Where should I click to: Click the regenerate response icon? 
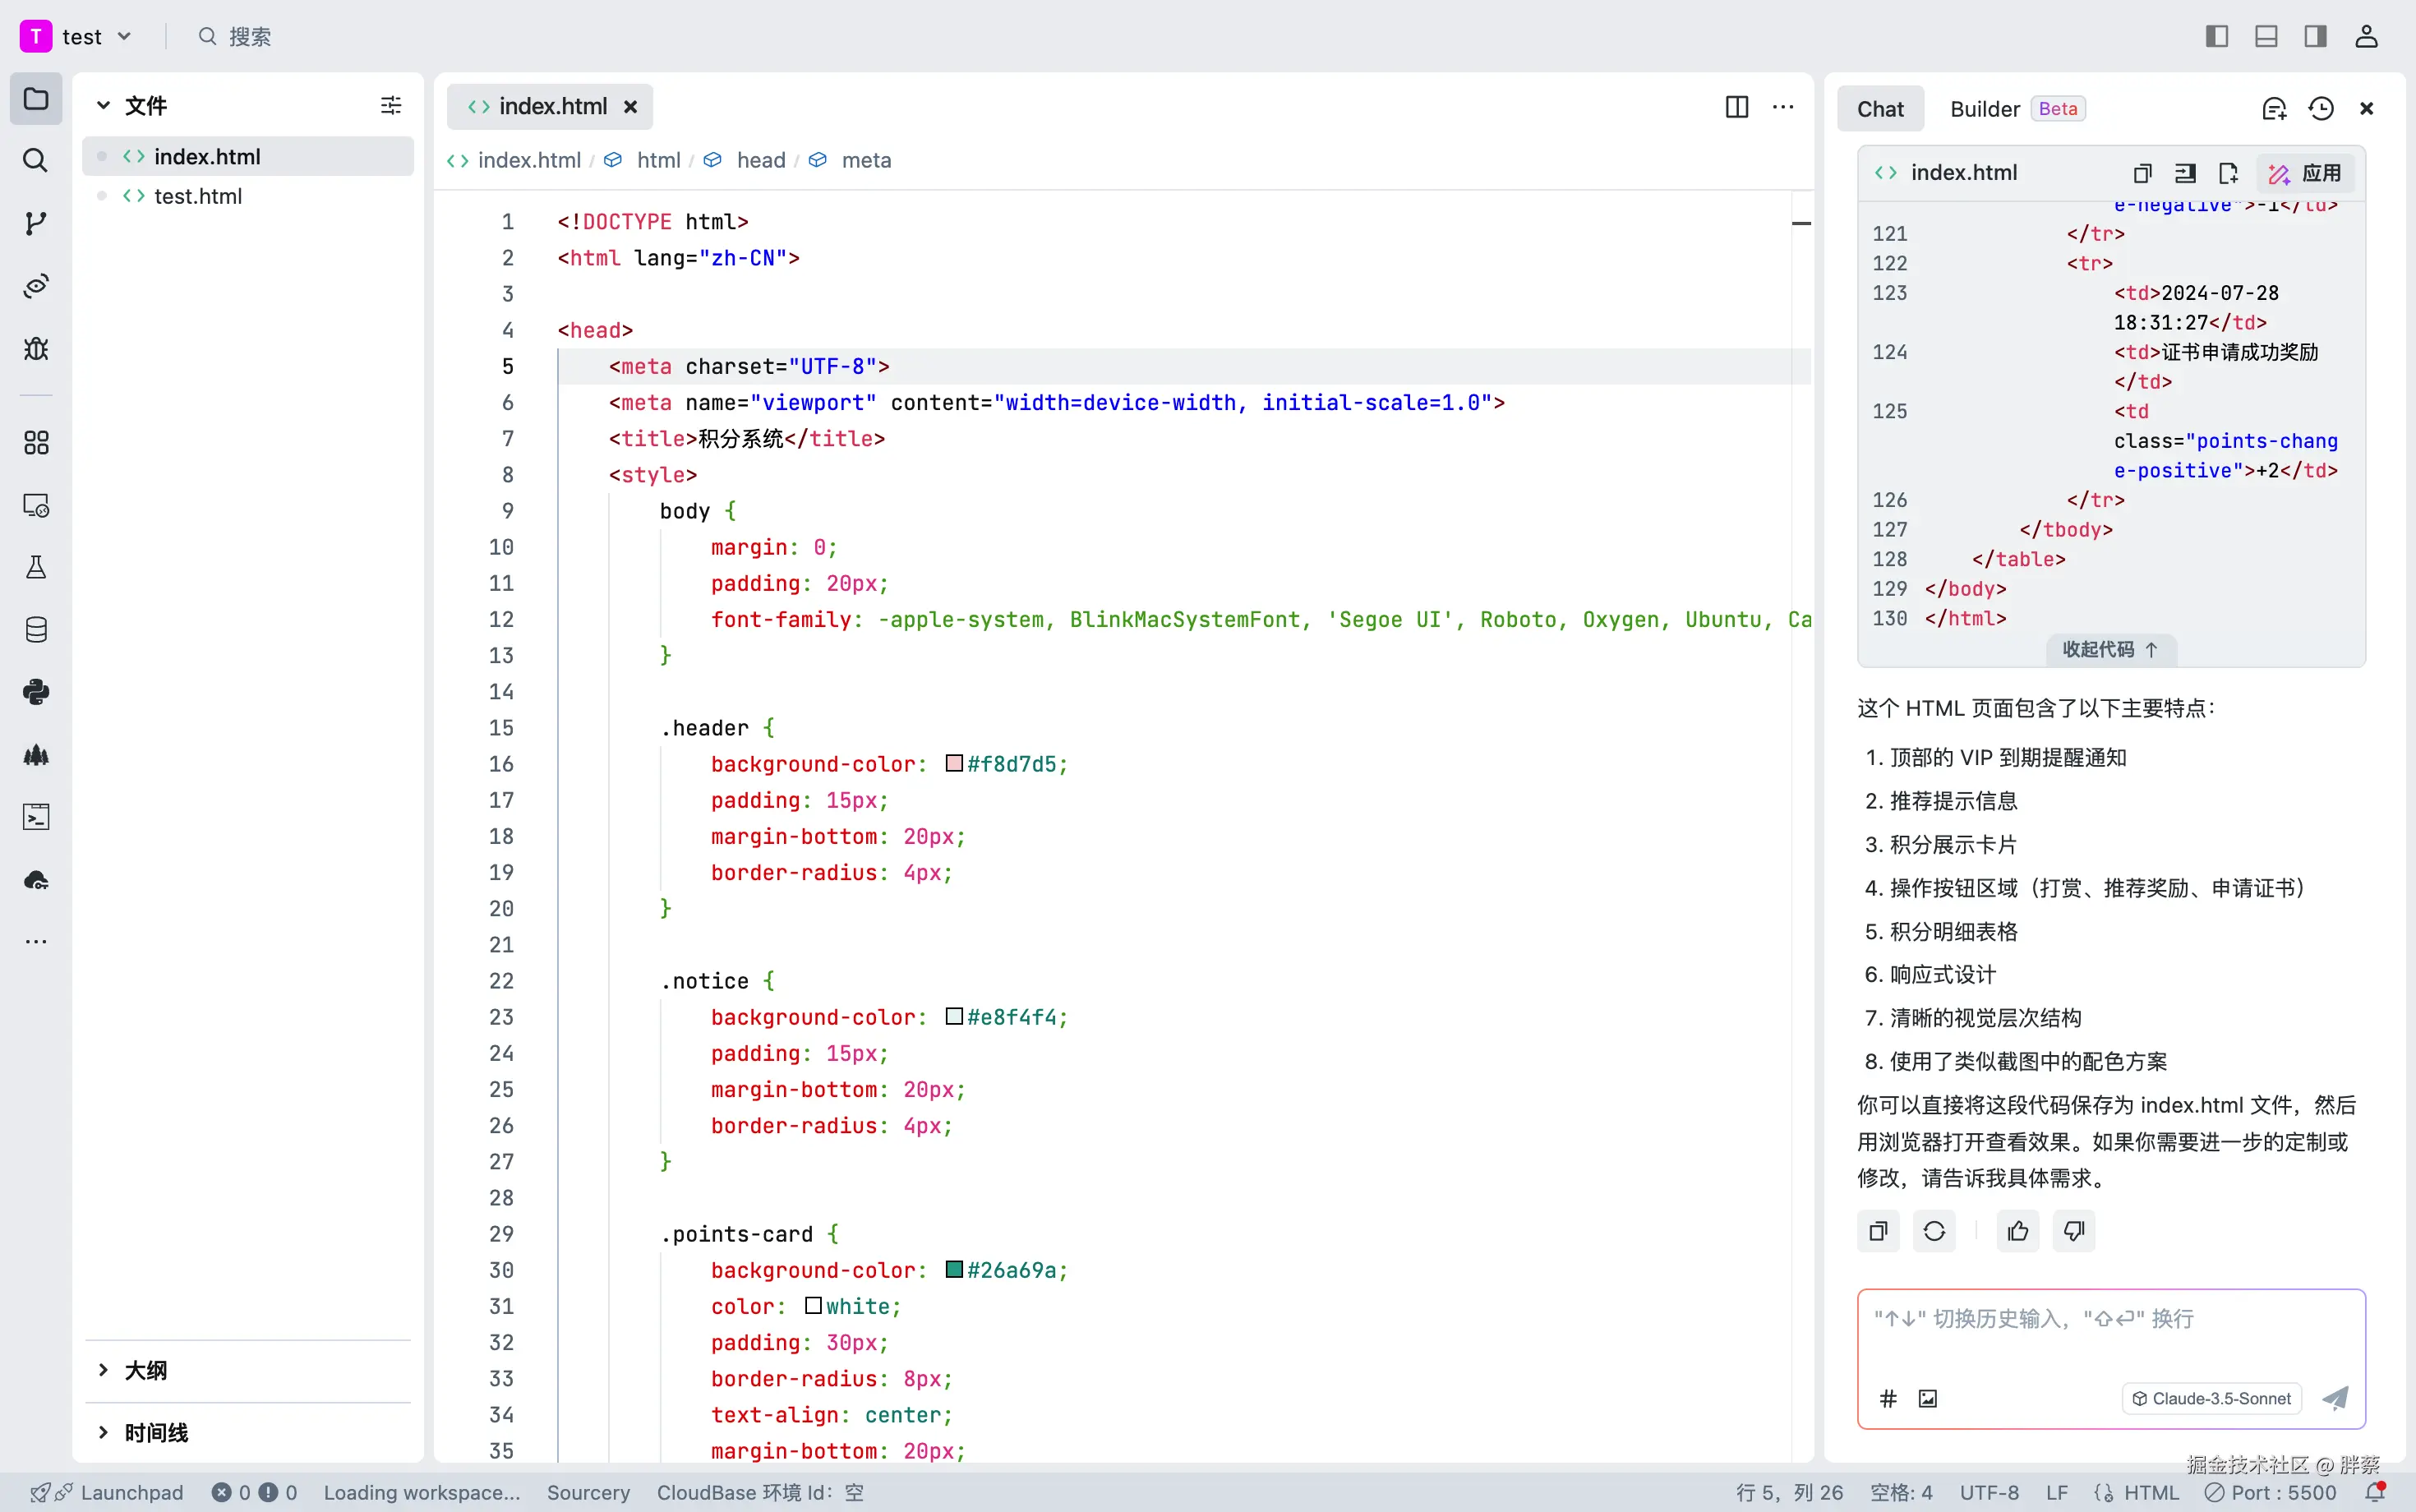(x=1934, y=1231)
